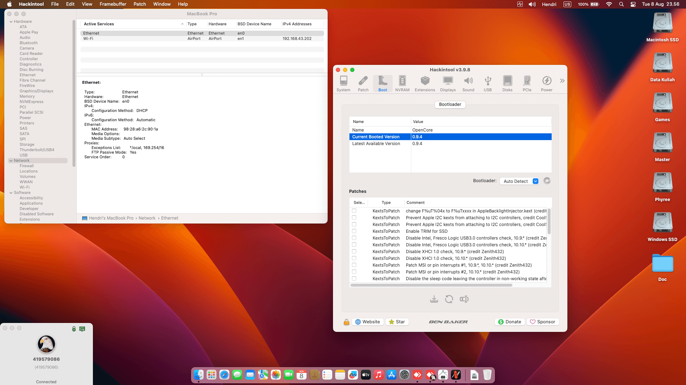
Task: Show more toolbar items with double chevron
Action: coord(562,81)
